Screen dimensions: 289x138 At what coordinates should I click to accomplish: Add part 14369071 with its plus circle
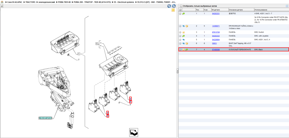[180, 26]
